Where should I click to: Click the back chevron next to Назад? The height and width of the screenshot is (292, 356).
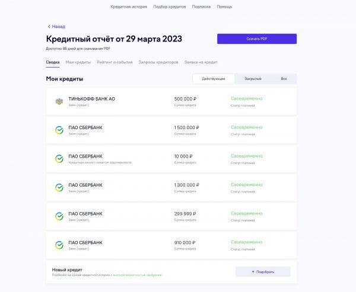click(x=49, y=27)
